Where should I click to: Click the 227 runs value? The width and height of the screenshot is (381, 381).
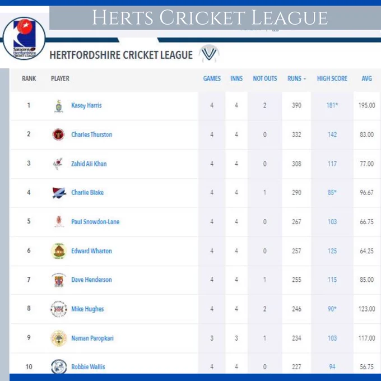pos(296,366)
